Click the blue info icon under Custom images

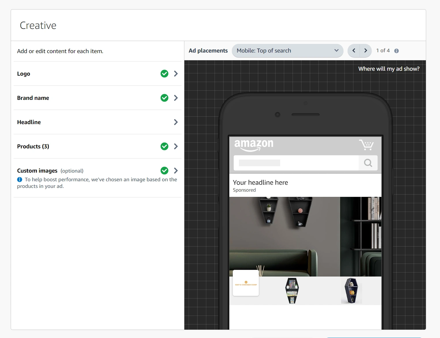(20, 180)
